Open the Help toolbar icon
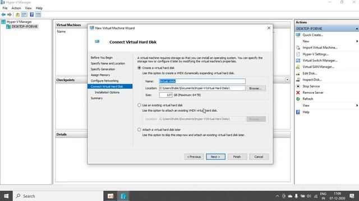359x201 pixels. (x=31, y=15)
